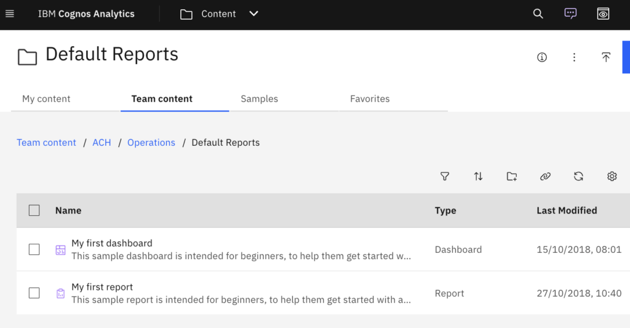630x328 pixels.
Task: Expand the Content dropdown chevron
Action: point(253,14)
